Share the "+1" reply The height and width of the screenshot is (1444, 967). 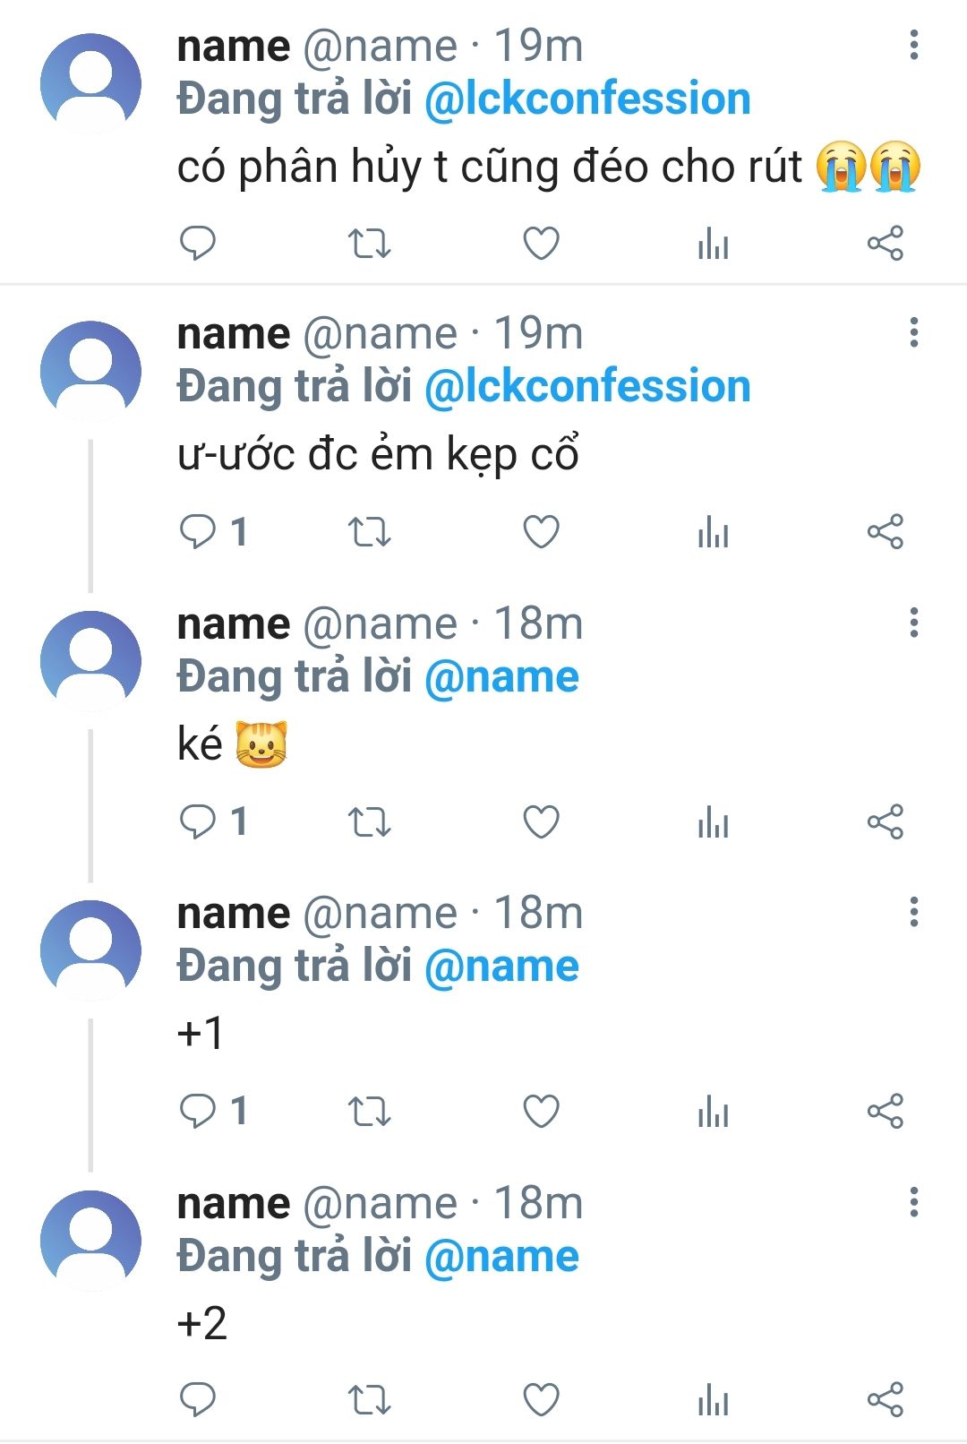coord(885,1111)
